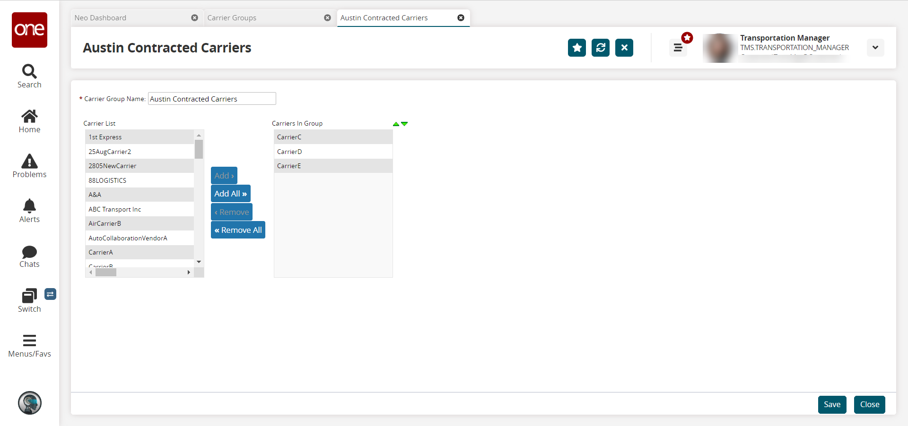Select AutoCollaborationVendorA in Carrier List
The height and width of the screenshot is (426, 908).
140,238
